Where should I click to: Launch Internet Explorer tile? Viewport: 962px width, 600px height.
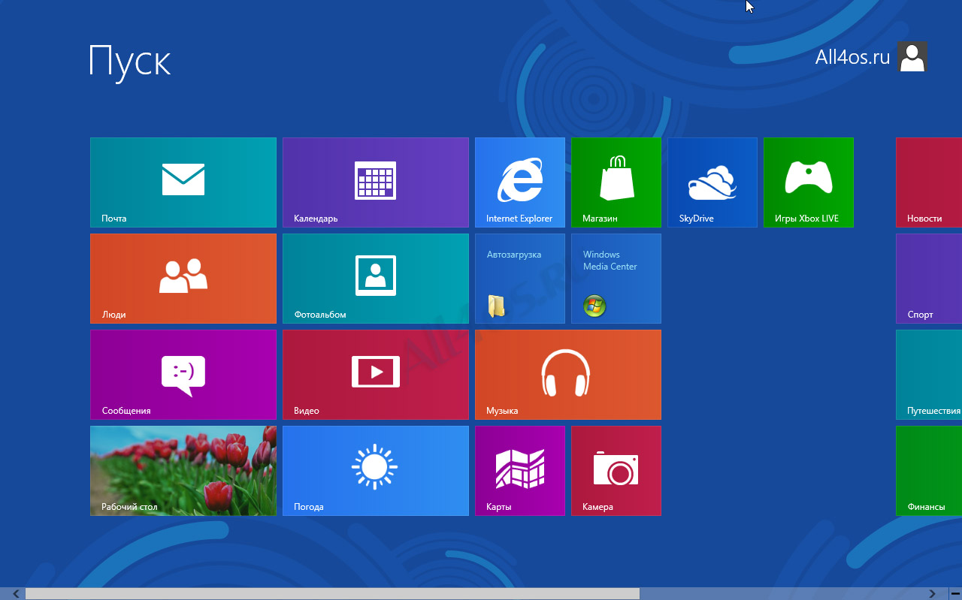click(520, 182)
